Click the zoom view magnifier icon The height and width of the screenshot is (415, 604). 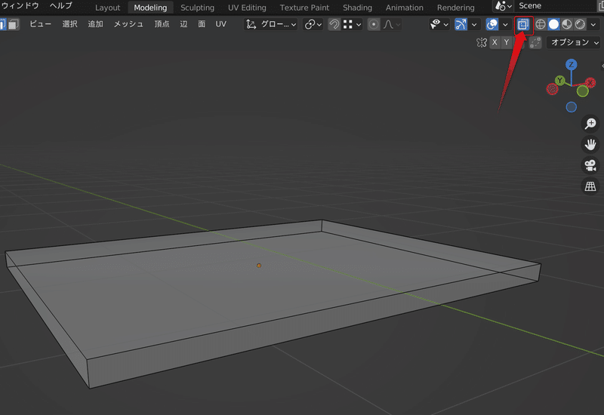coord(590,124)
